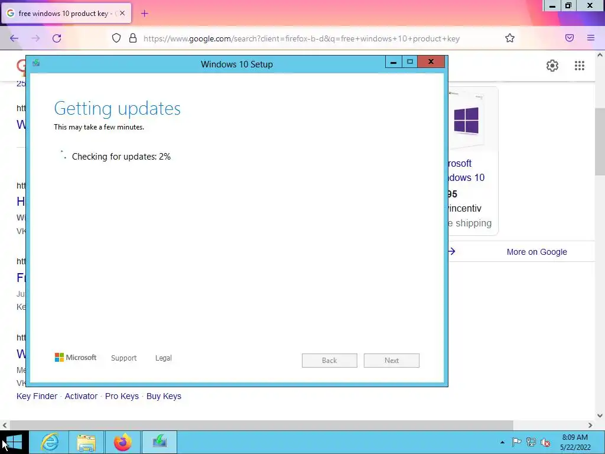Save page to Pocket icon
This screenshot has height=454, width=605.
[x=570, y=38]
